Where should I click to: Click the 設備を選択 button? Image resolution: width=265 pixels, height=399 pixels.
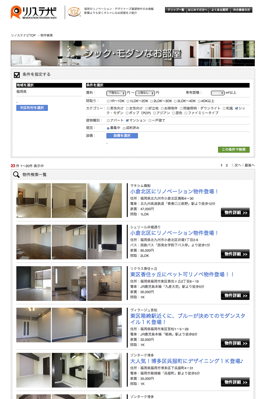(x=122, y=136)
